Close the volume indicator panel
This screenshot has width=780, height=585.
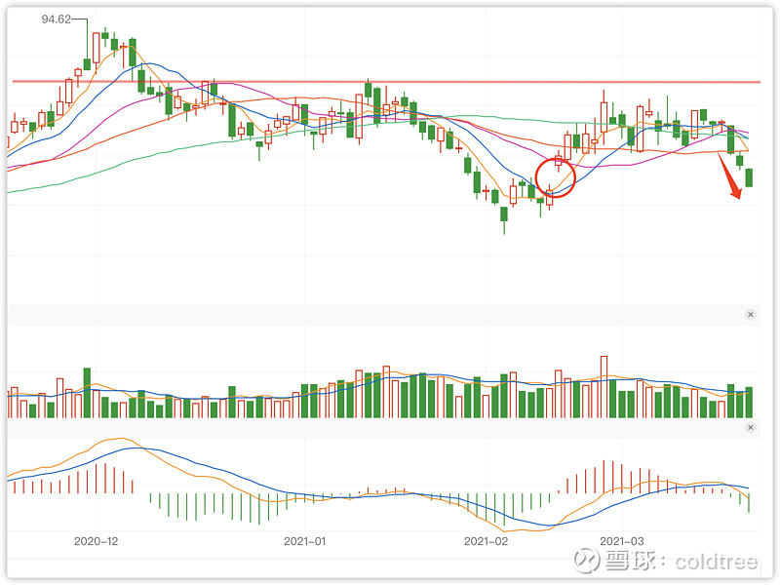750,315
